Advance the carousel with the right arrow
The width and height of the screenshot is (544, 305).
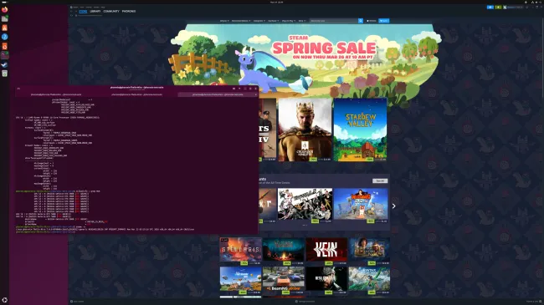click(x=394, y=206)
